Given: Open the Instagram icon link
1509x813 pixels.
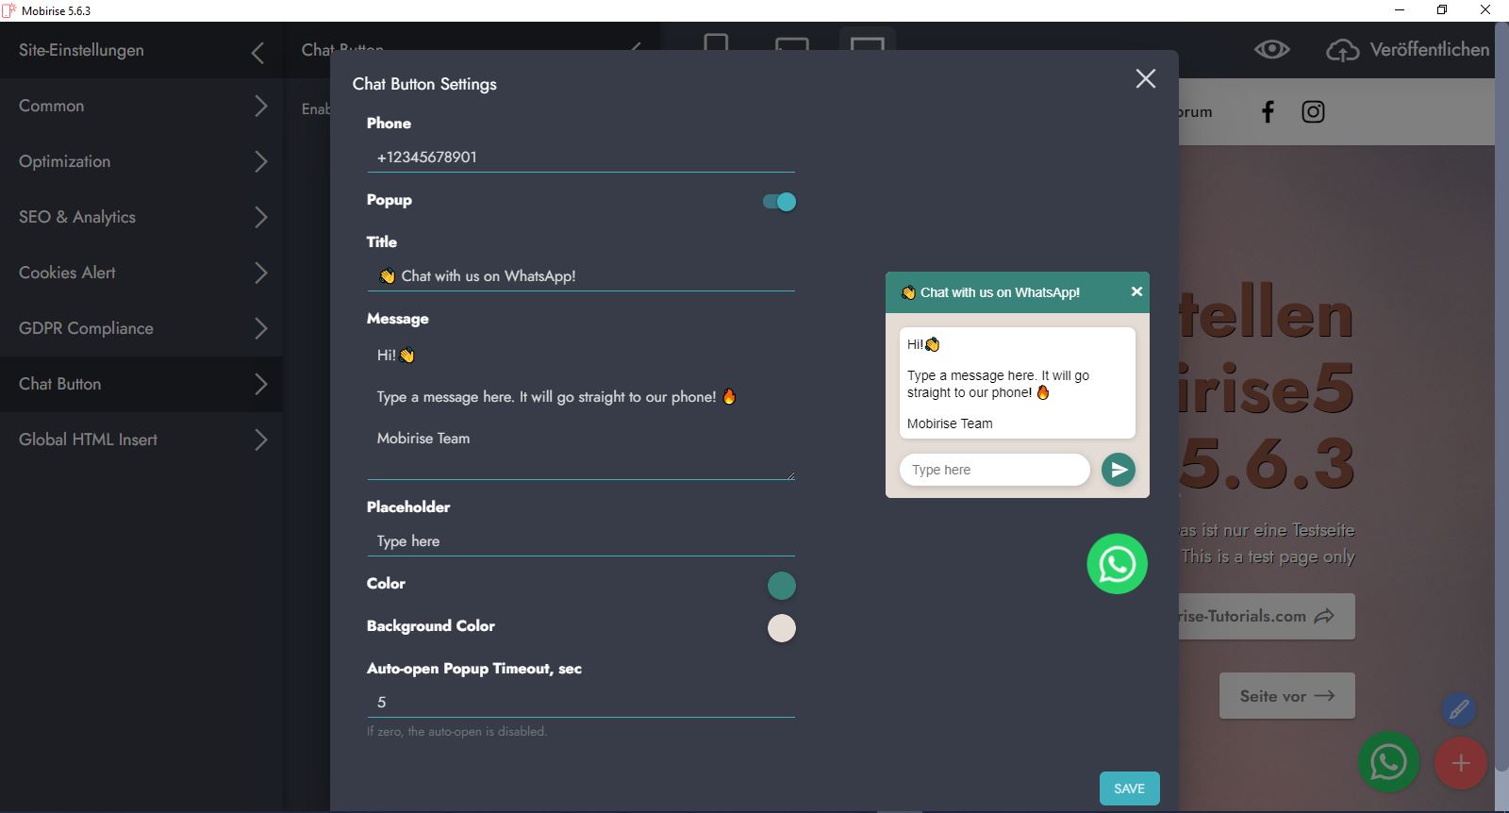Looking at the screenshot, I should [x=1313, y=112].
